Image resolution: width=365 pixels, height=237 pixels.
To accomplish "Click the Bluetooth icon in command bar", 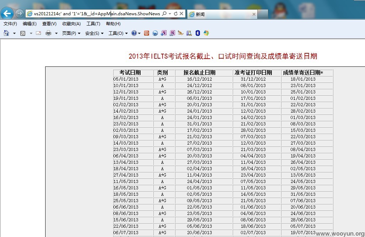I will 198,33.
